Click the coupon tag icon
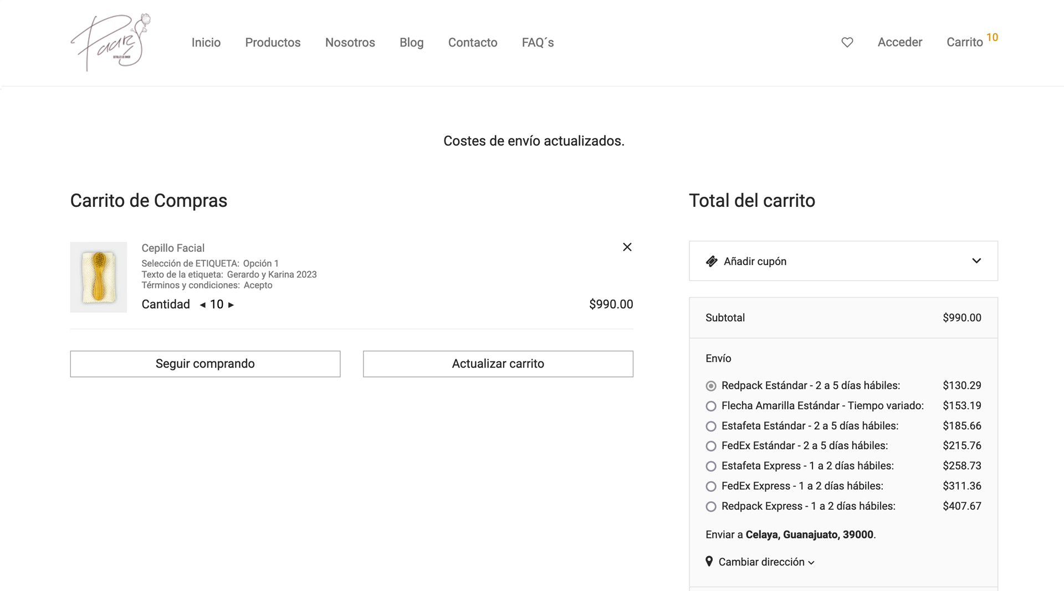The height and width of the screenshot is (591, 1064). click(x=712, y=262)
